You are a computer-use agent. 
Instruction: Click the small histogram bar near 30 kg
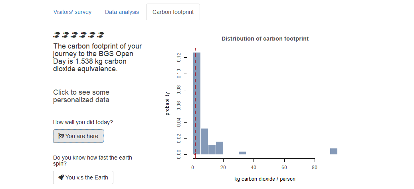click(242, 153)
